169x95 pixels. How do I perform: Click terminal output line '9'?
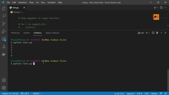point(12,56)
